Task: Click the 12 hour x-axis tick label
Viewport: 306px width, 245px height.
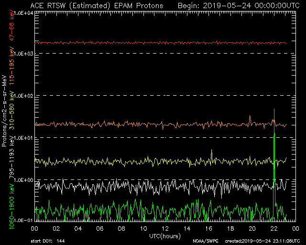Action: [x=164, y=229]
